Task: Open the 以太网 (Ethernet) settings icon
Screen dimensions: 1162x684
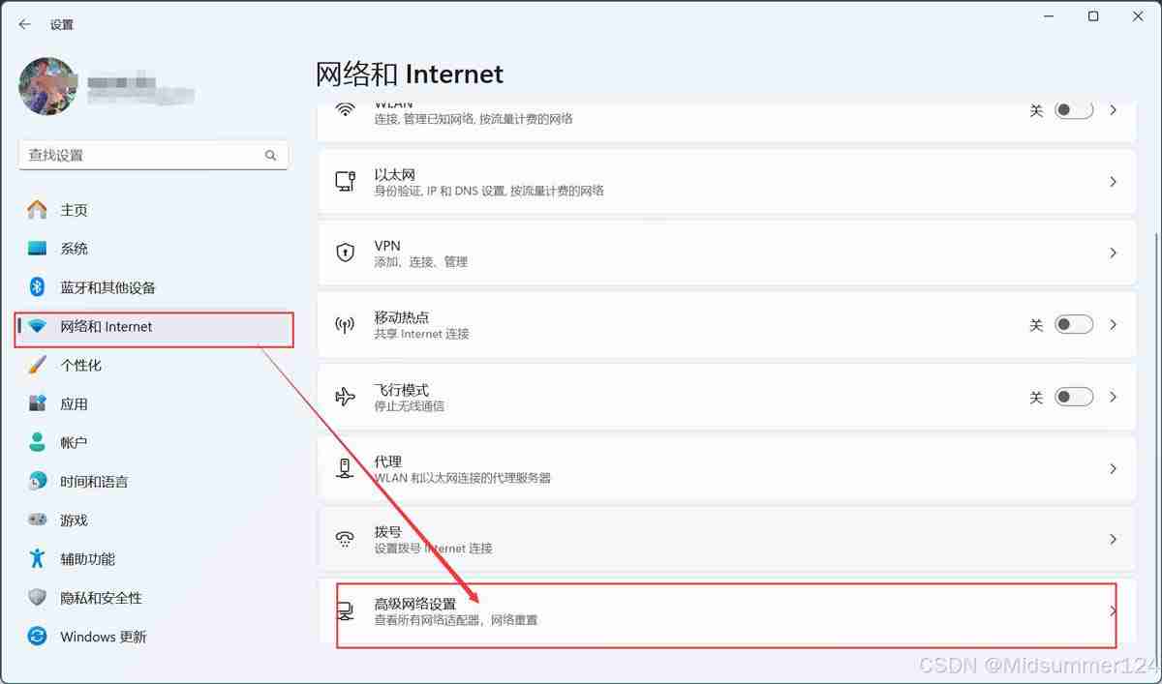Action: click(345, 181)
